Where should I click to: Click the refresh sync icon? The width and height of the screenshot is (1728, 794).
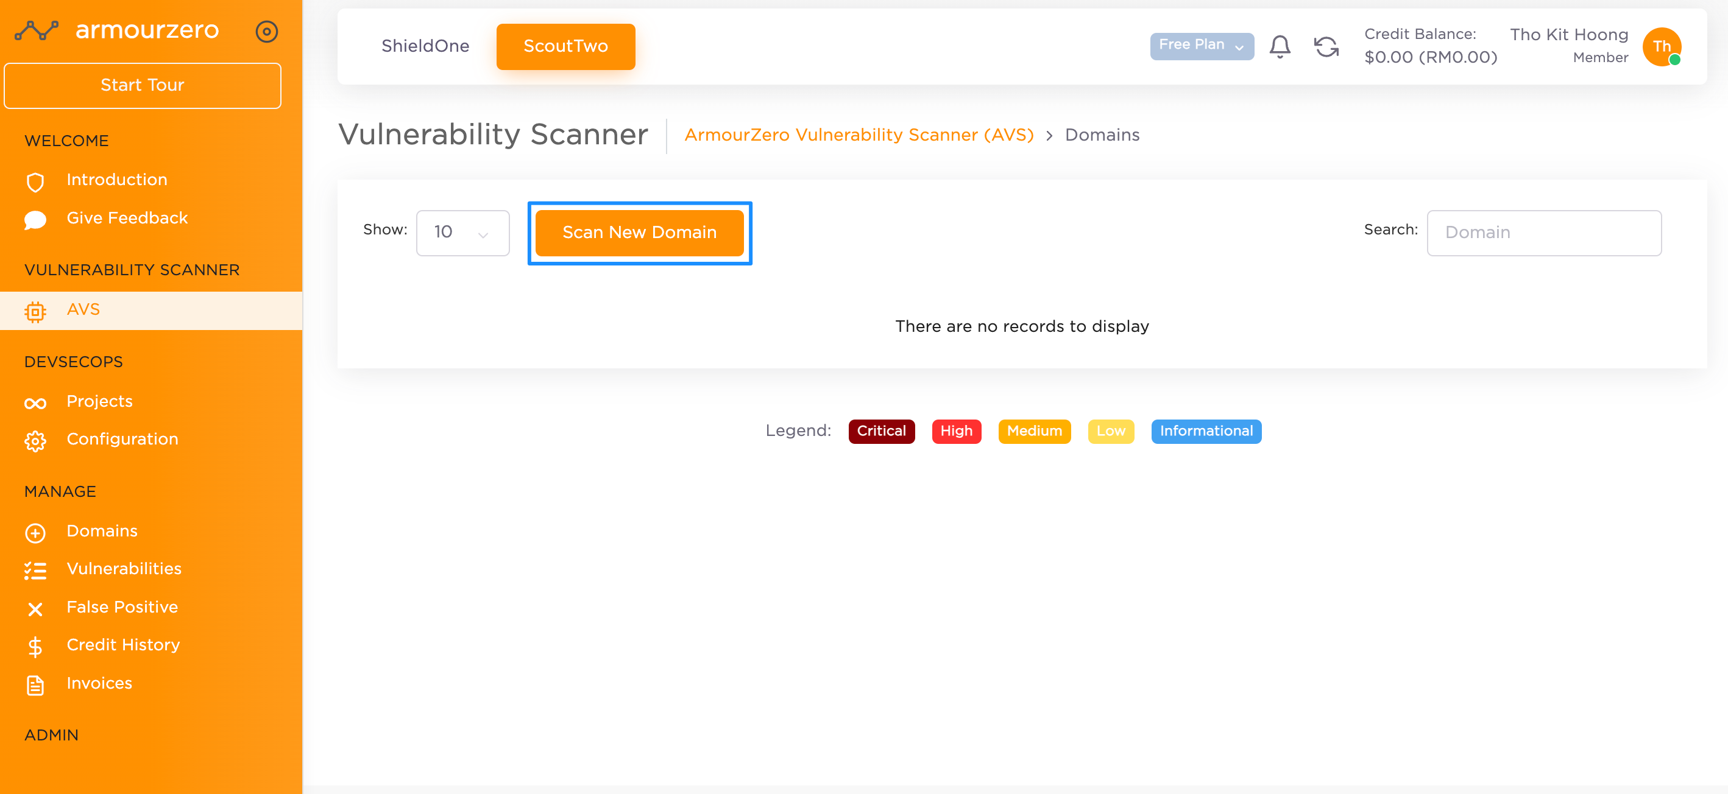tap(1325, 47)
